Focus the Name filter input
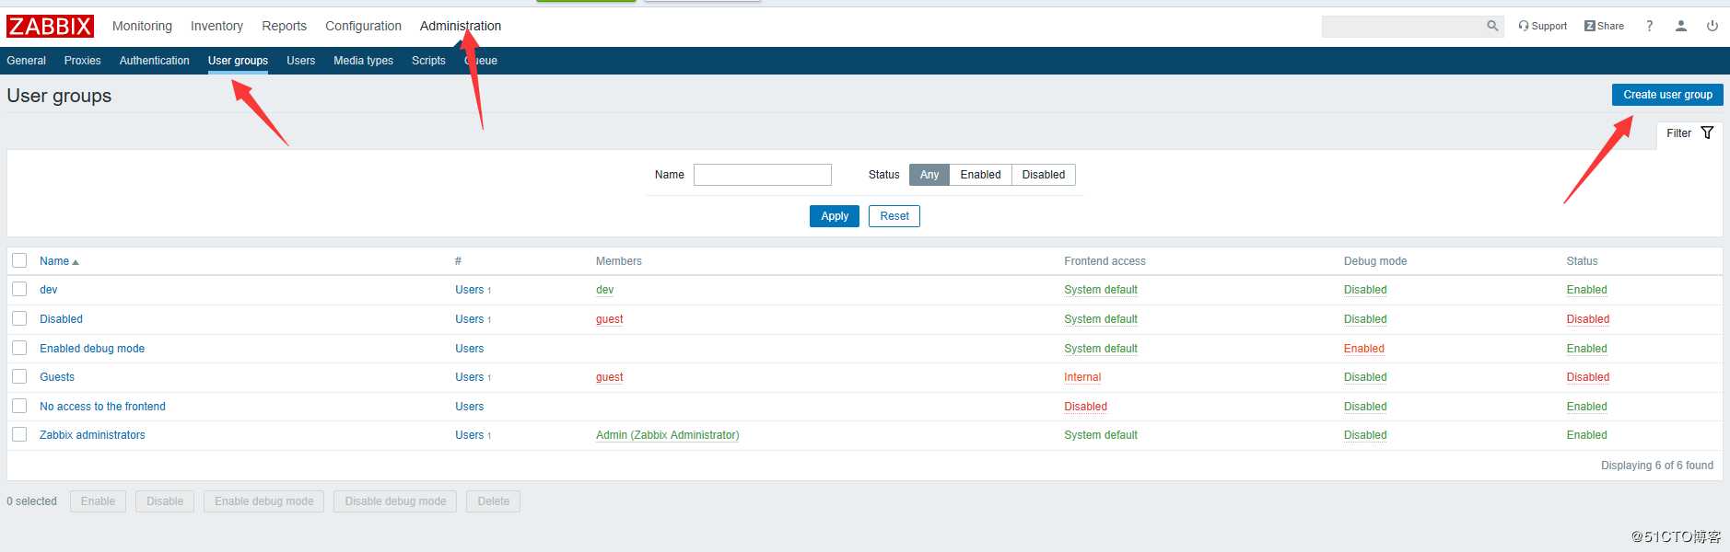Viewport: 1730px width, 552px height. (x=763, y=175)
